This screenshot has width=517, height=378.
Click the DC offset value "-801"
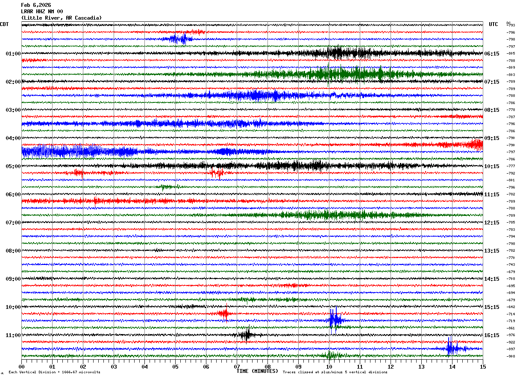point(511,180)
